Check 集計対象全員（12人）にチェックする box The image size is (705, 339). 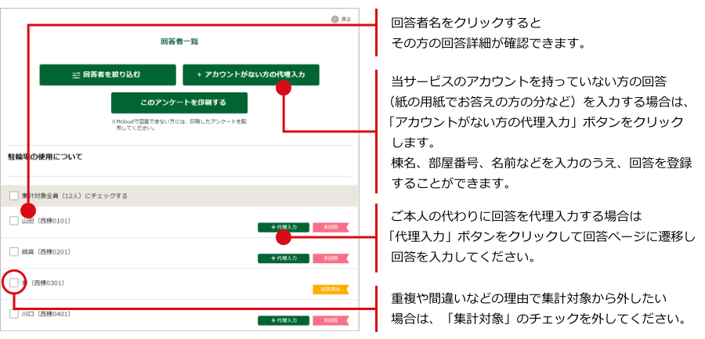pyautogui.click(x=14, y=196)
